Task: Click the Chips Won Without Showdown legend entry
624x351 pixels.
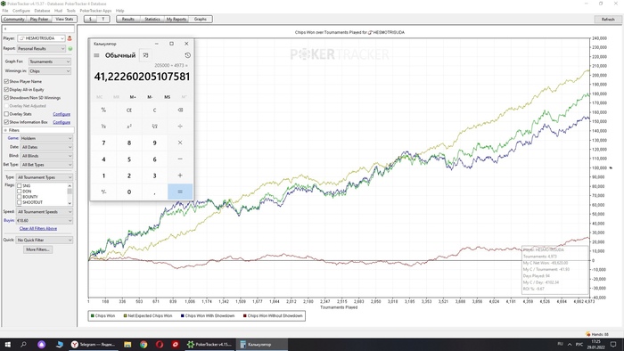Action: click(273, 315)
